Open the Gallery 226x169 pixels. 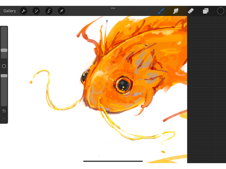point(10,11)
